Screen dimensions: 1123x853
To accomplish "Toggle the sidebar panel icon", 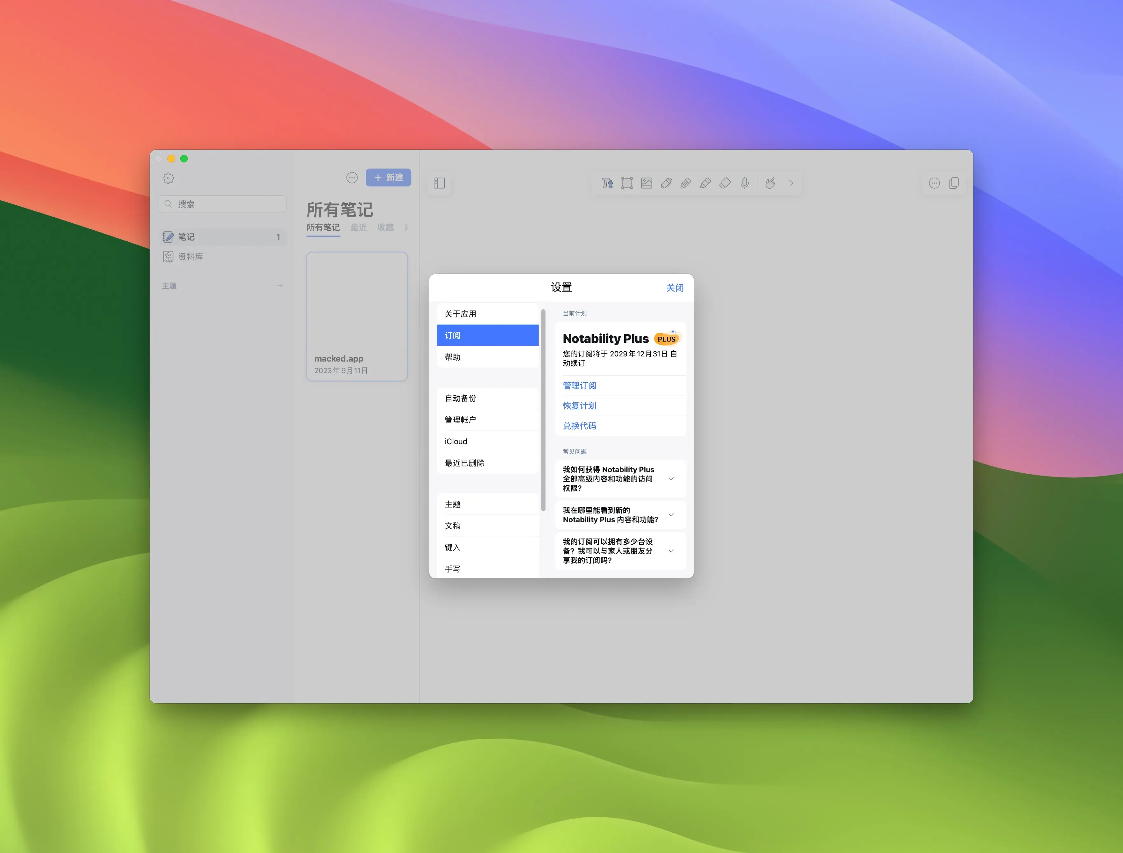I will click(439, 183).
